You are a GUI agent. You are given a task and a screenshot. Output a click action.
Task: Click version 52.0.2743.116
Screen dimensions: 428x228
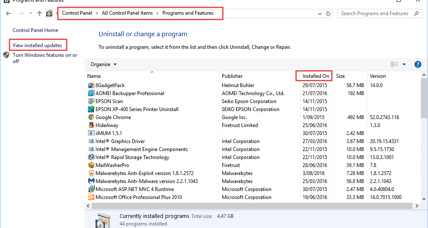tap(384, 117)
